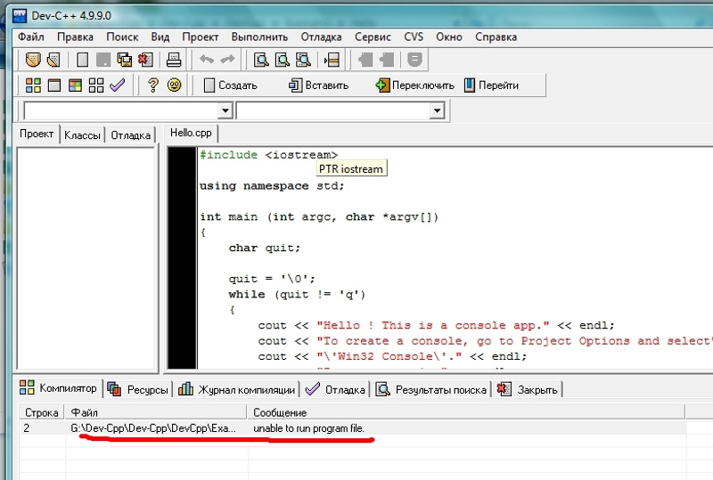
Task: Click the Создать toolbar button
Action: point(230,85)
